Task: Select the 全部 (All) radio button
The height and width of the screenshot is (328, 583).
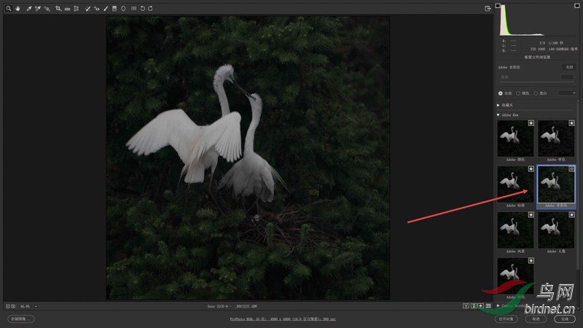Action: point(501,93)
